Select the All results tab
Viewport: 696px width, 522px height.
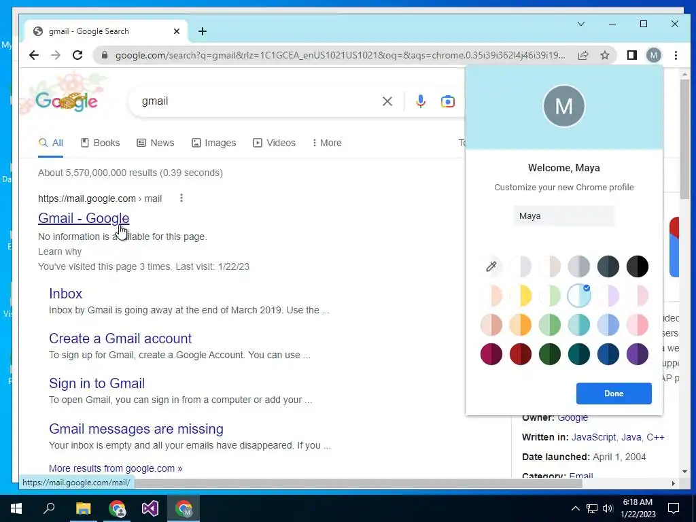click(50, 143)
